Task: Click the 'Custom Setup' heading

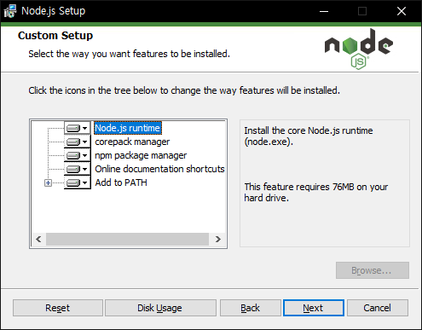Action: [x=55, y=36]
